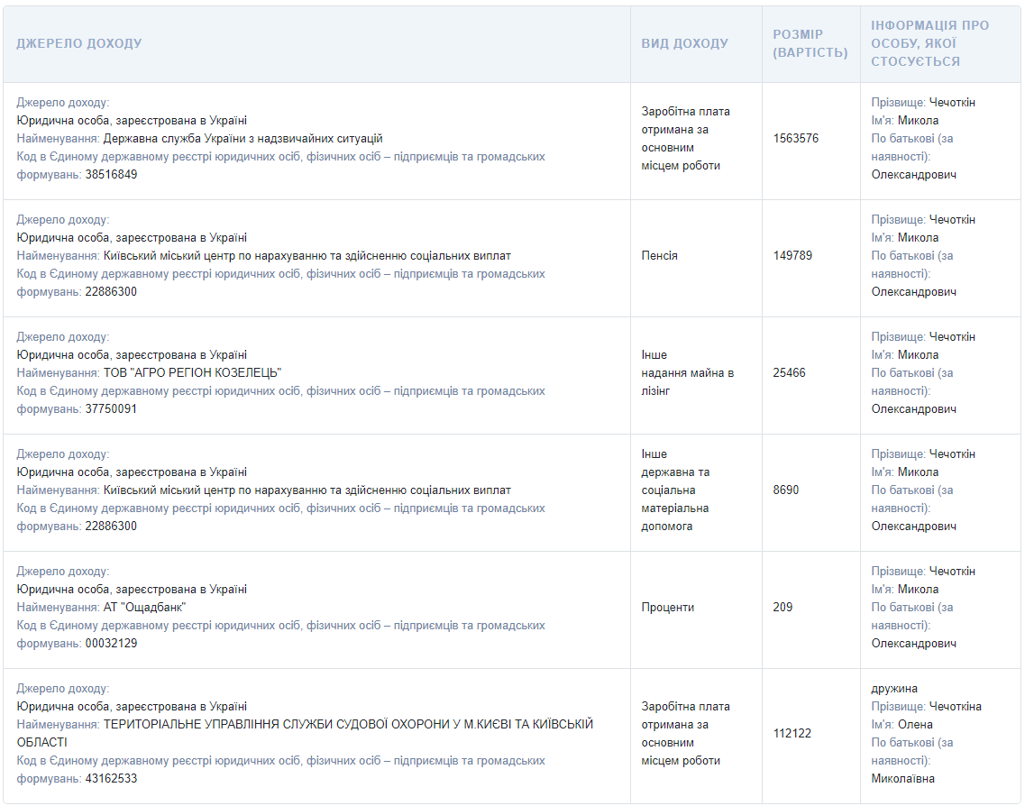This screenshot has width=1025, height=806.
Task: Click the leasing income value 25466
Action: (789, 373)
